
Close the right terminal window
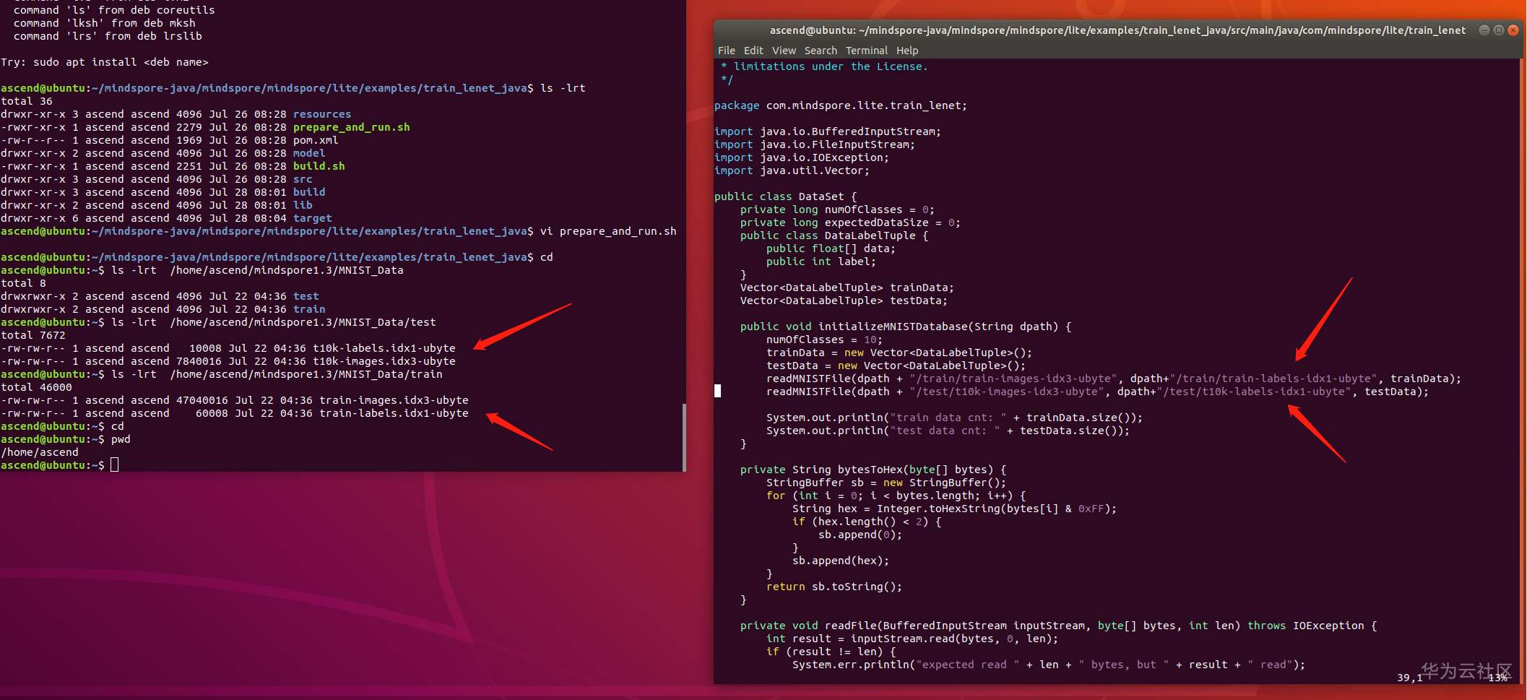pyautogui.click(x=1513, y=30)
